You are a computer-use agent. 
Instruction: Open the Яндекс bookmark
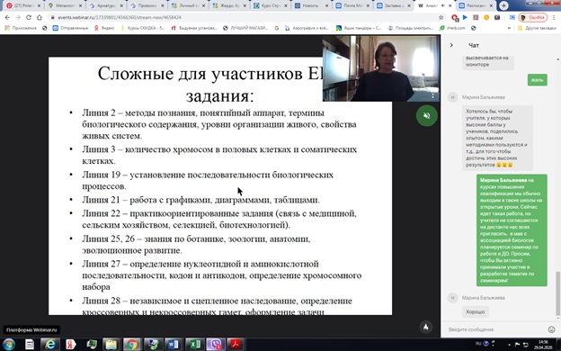104,28
